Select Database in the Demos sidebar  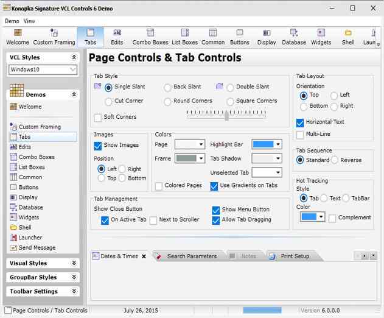26,207
